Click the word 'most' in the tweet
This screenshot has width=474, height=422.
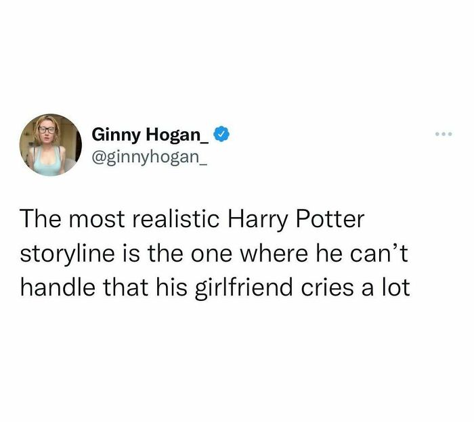point(97,220)
